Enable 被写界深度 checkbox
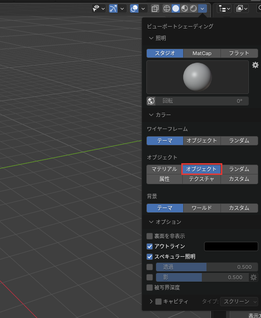 (x=150, y=288)
